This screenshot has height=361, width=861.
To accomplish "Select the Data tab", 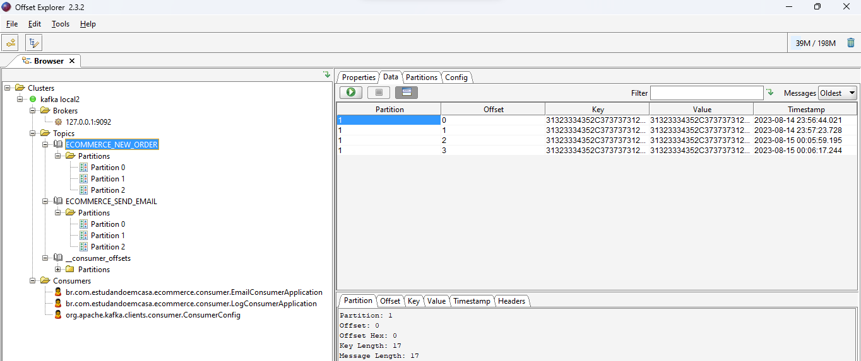I will (x=390, y=77).
